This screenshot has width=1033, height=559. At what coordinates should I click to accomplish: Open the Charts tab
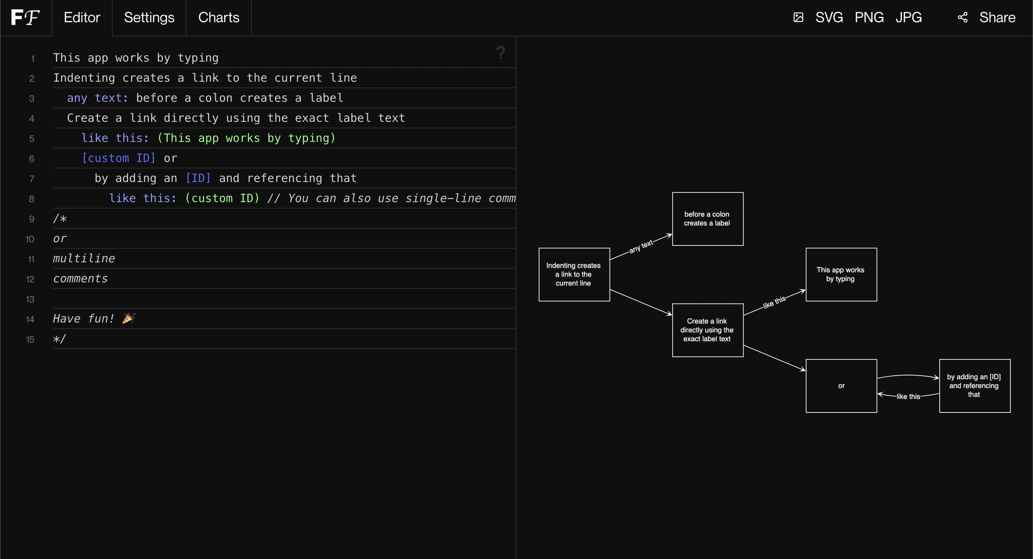click(x=218, y=18)
